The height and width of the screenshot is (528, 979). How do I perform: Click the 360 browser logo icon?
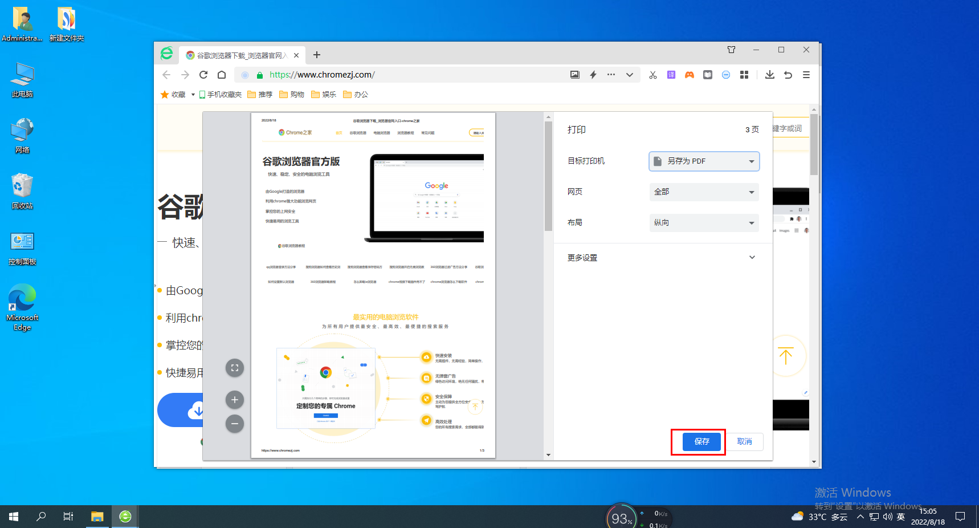[166, 54]
